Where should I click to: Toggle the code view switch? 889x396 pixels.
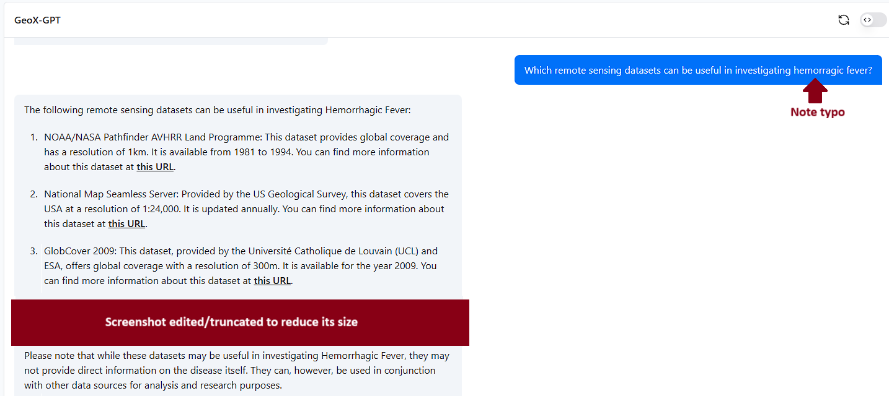[x=873, y=20]
